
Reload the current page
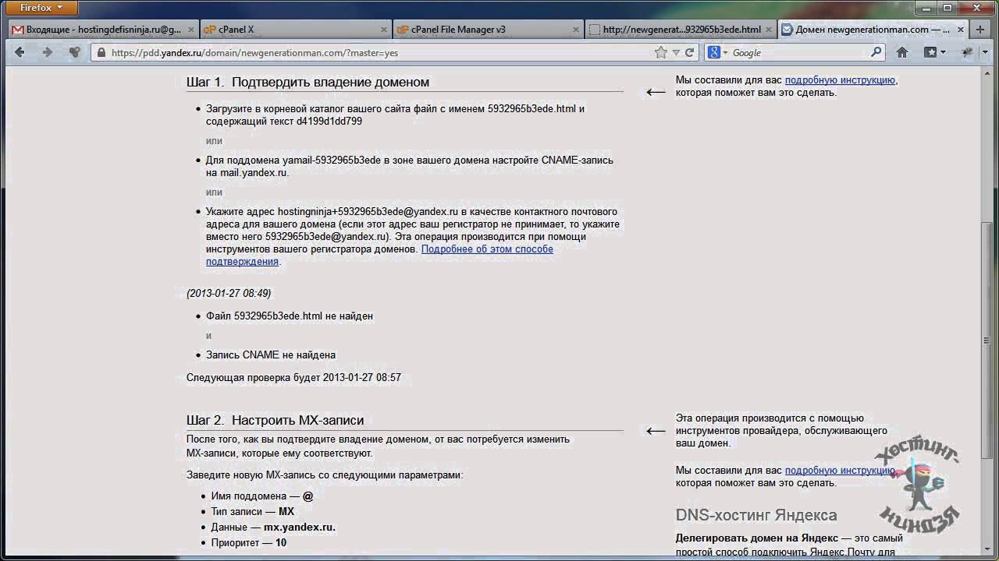tap(689, 53)
